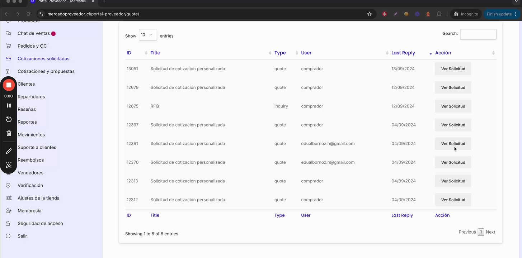View the RFQ inquiry 12675 request
Viewport: 522px width, 258px height.
(x=453, y=106)
